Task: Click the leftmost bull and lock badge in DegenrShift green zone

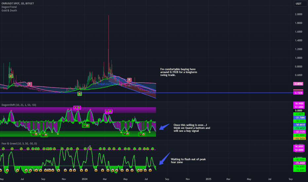Action: coord(34,134)
